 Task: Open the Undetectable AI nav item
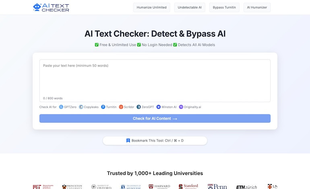(x=190, y=7)
